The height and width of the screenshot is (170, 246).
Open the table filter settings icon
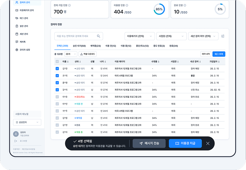point(223,36)
